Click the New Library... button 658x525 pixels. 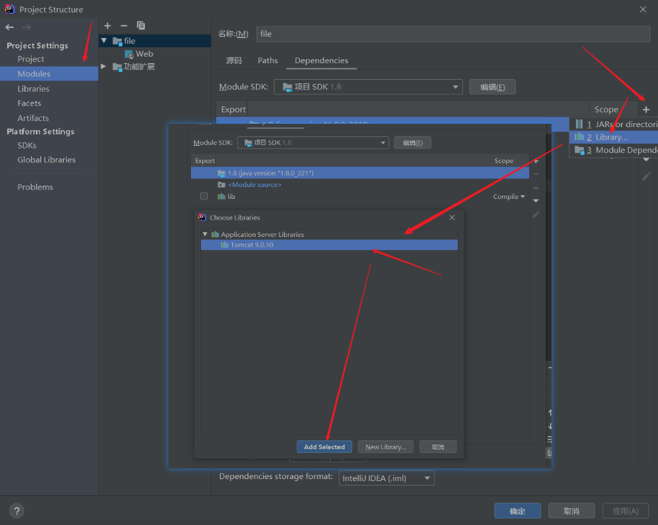[386, 447]
